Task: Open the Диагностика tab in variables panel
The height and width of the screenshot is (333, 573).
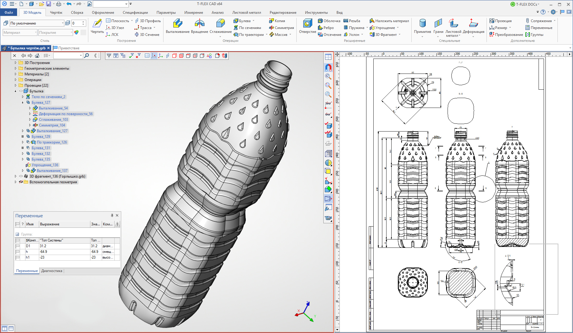Action: (52, 271)
